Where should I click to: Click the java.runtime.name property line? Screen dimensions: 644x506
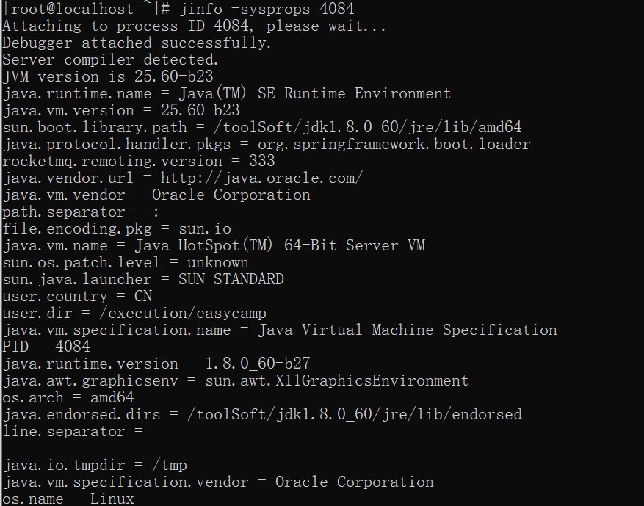click(x=227, y=94)
